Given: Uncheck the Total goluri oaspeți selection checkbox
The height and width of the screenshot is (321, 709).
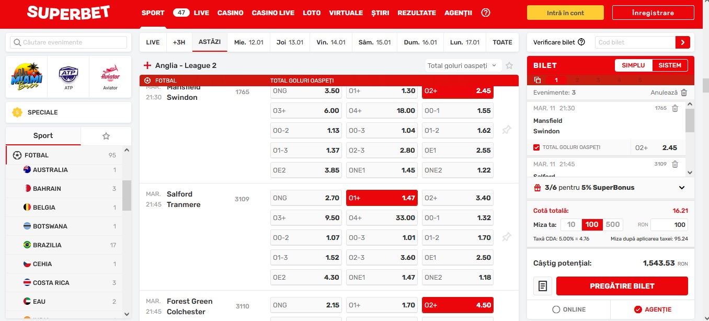Looking at the screenshot, I should [536, 147].
